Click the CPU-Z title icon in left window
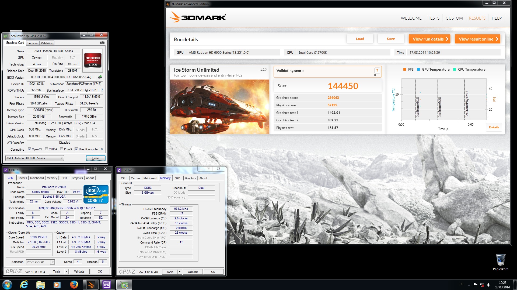This screenshot has height=290, width=517. click(6, 170)
